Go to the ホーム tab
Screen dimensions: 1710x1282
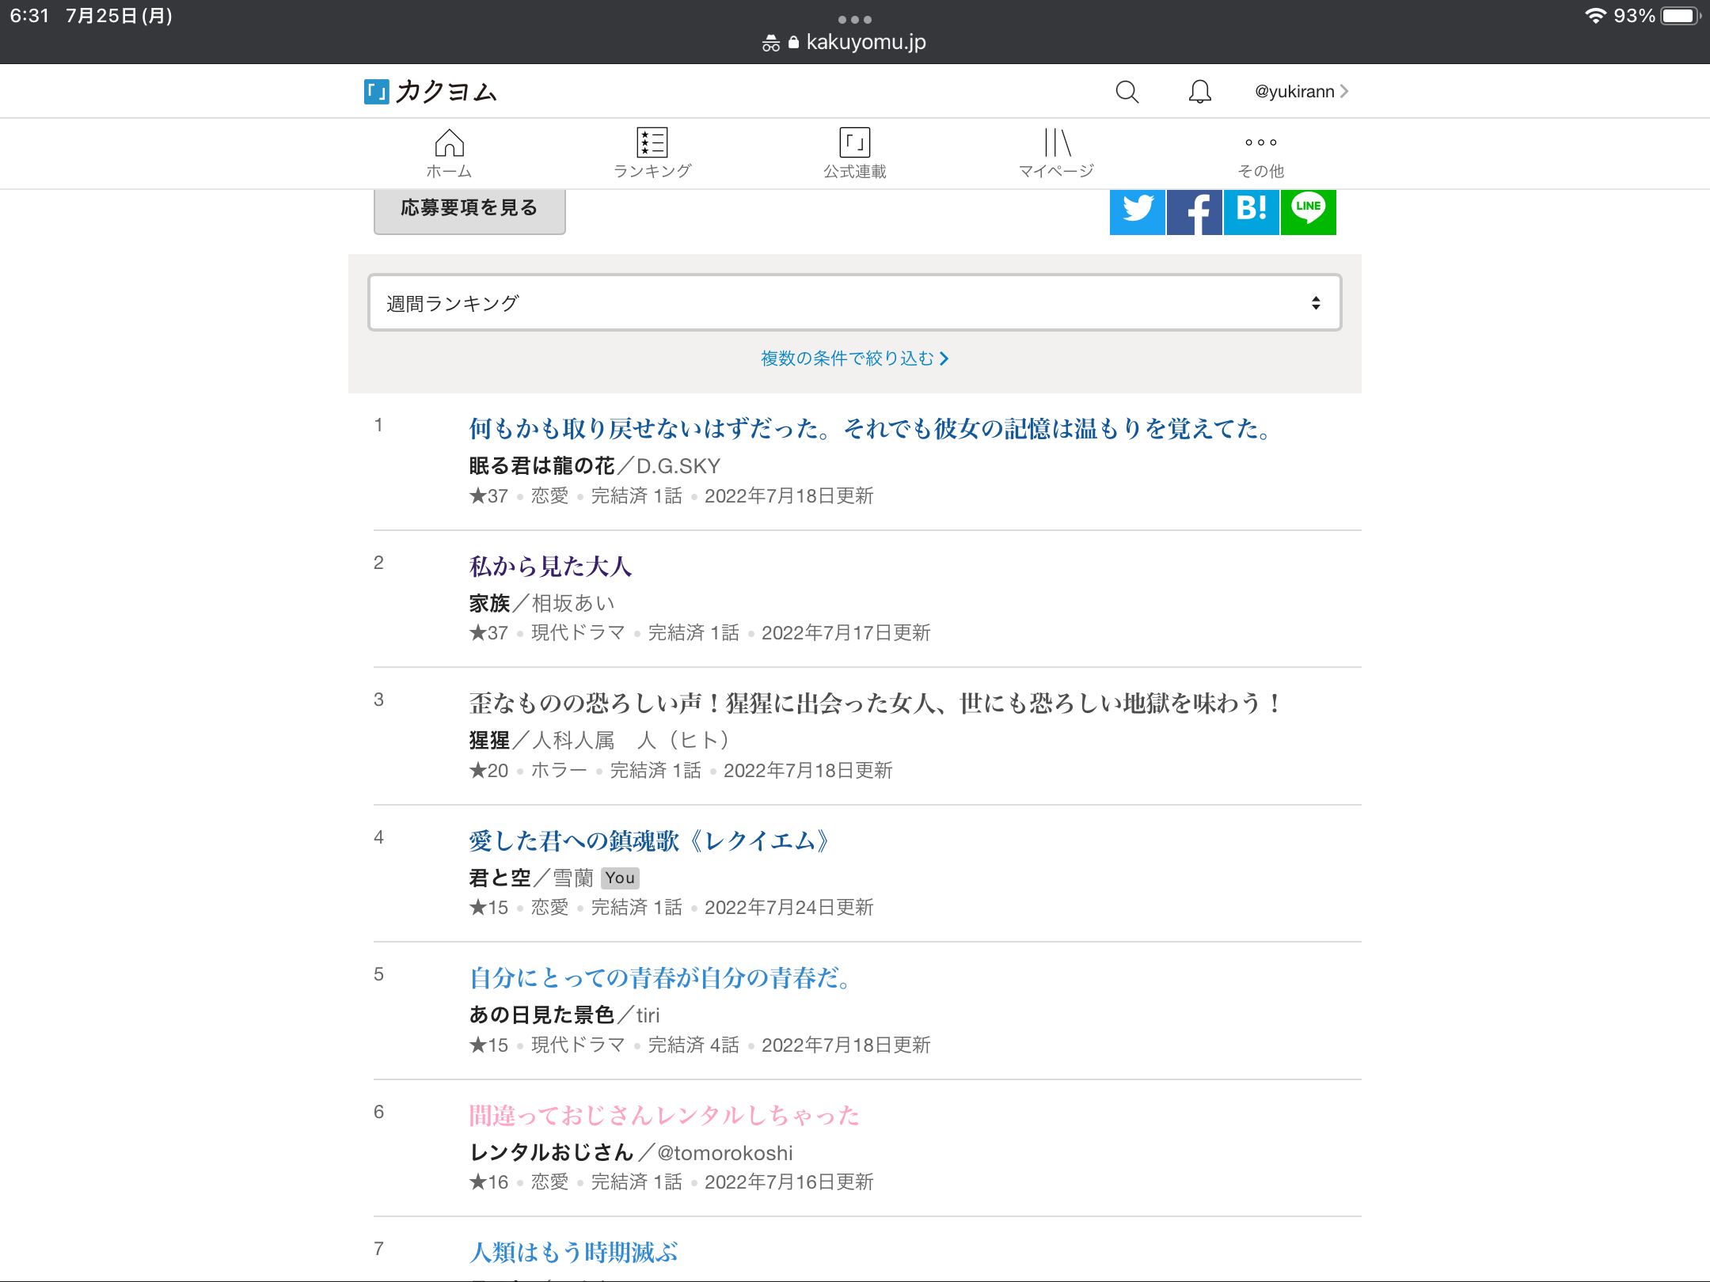[x=449, y=154]
